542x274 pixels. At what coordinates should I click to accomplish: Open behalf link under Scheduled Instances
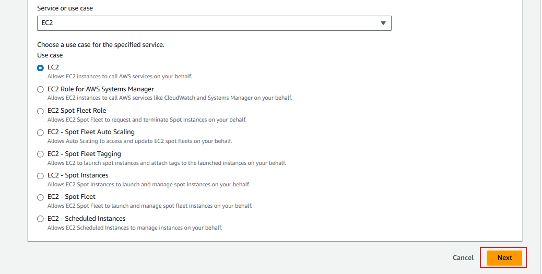click(x=213, y=228)
